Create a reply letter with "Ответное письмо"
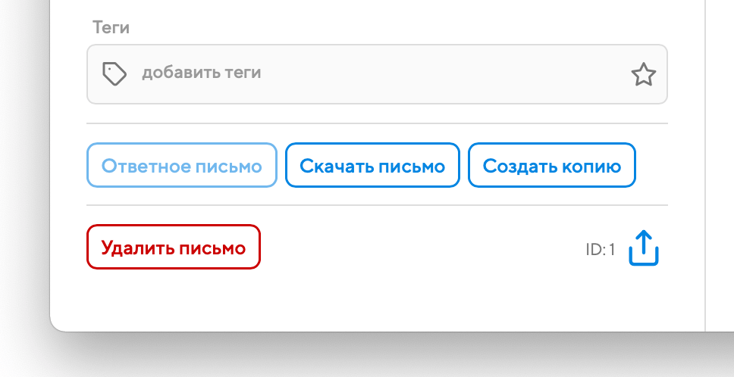 pyautogui.click(x=182, y=165)
